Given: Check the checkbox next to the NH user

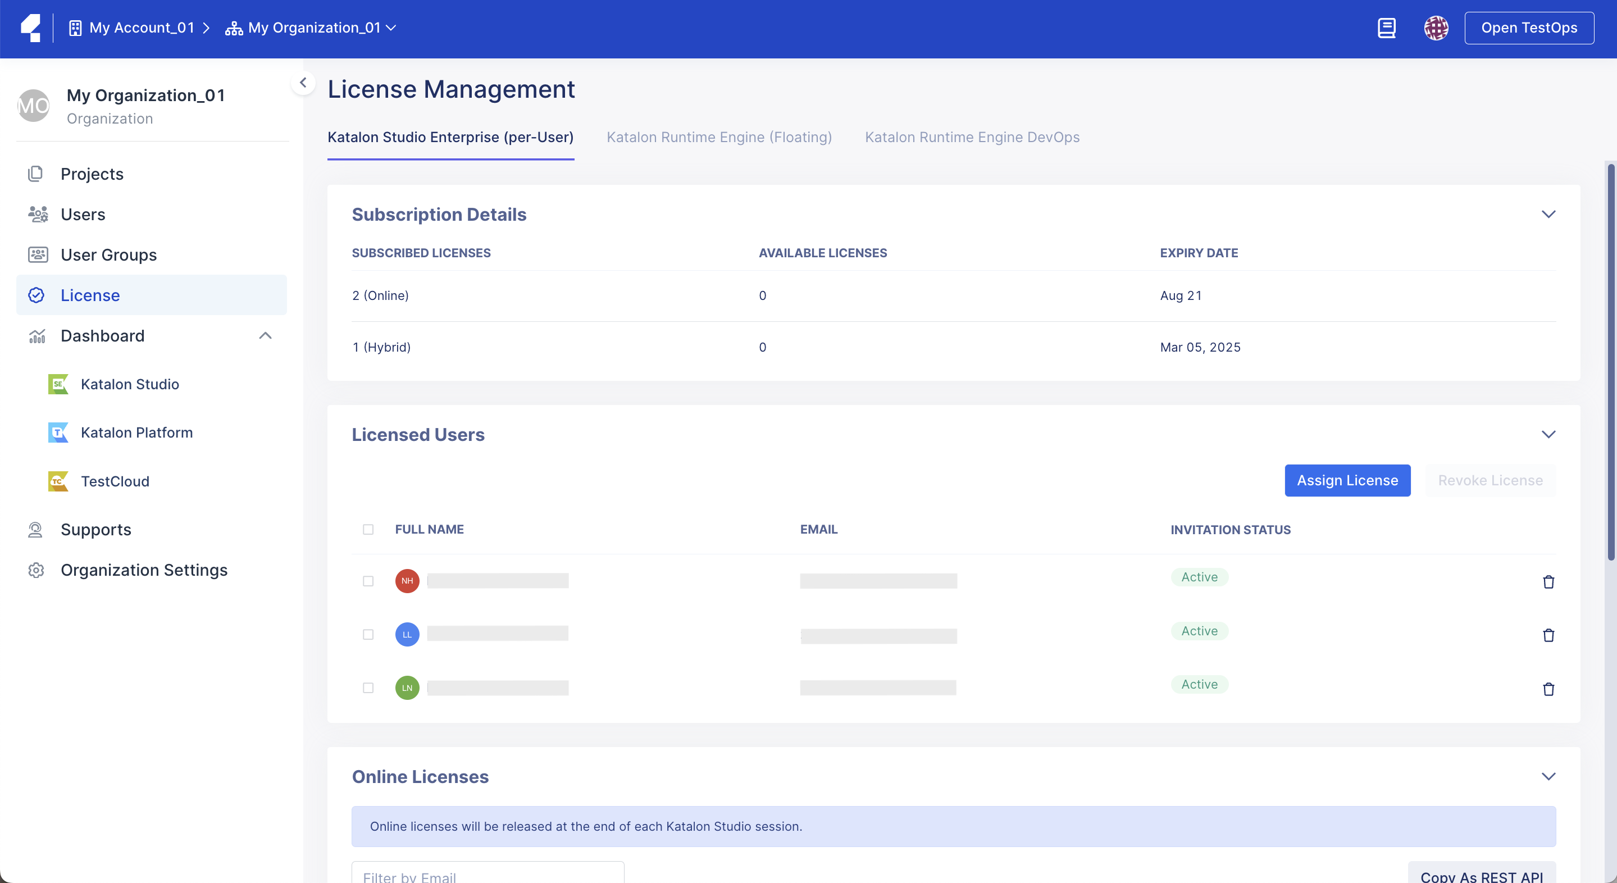Looking at the screenshot, I should coord(368,581).
